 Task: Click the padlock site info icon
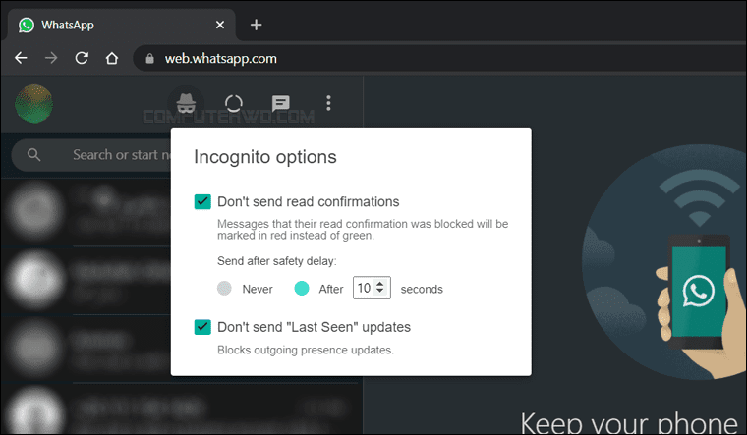tap(149, 59)
